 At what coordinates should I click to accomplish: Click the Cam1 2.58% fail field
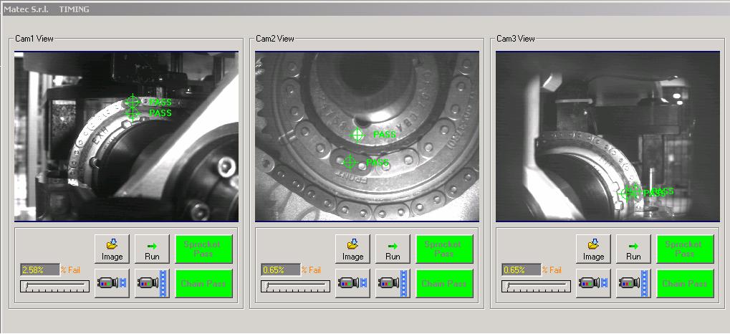39,270
